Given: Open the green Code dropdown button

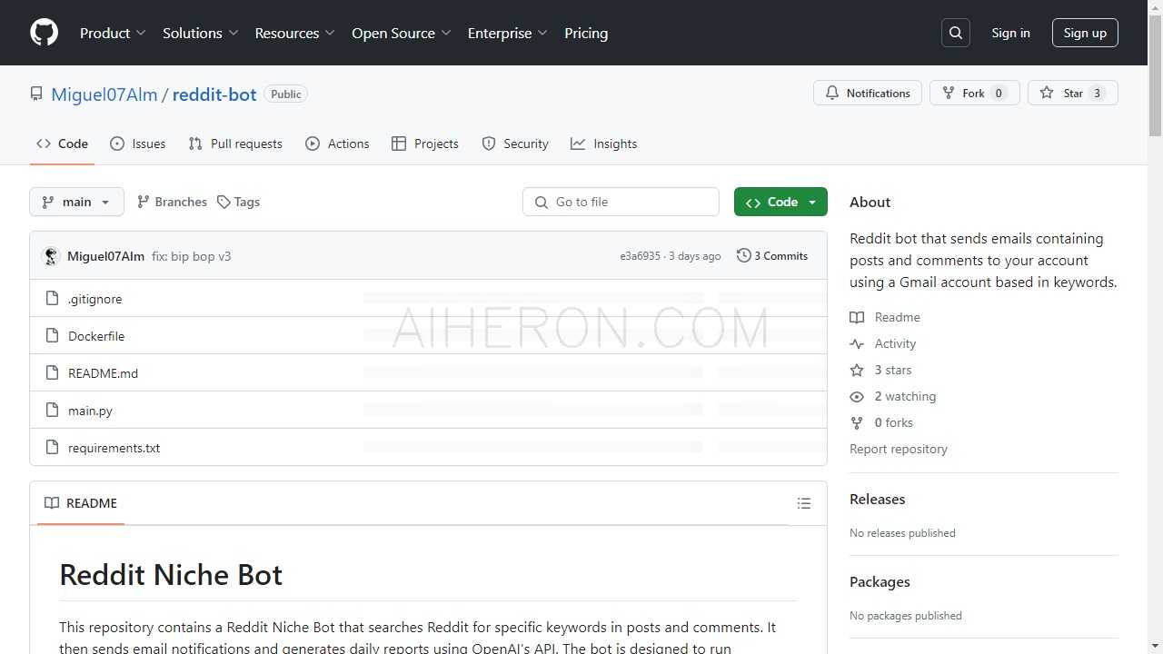Looking at the screenshot, I should coord(780,202).
